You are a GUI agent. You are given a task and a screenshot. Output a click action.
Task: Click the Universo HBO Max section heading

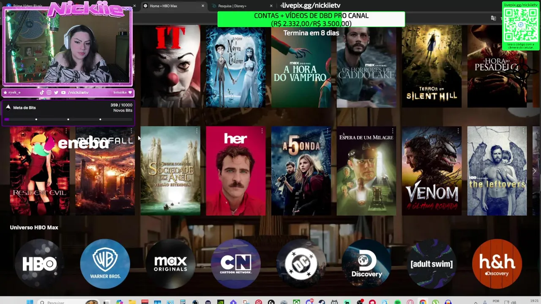(x=34, y=227)
